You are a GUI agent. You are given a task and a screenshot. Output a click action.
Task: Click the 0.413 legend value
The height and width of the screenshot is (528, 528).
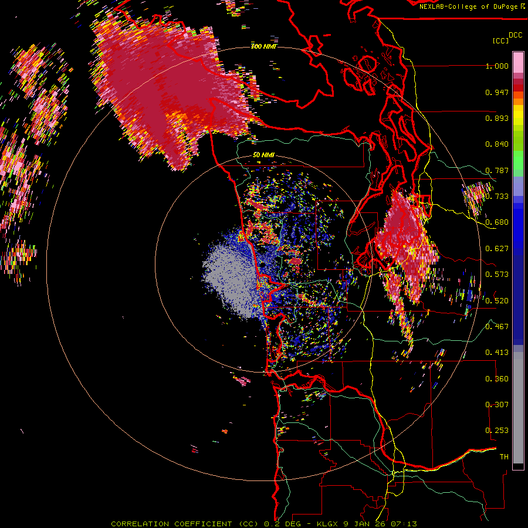(x=497, y=353)
